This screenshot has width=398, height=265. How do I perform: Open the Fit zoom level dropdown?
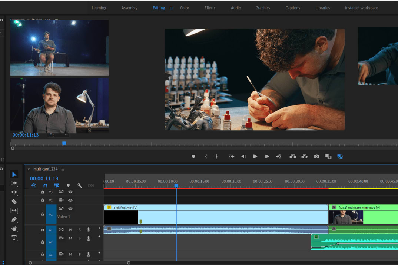pyautogui.click(x=59, y=135)
